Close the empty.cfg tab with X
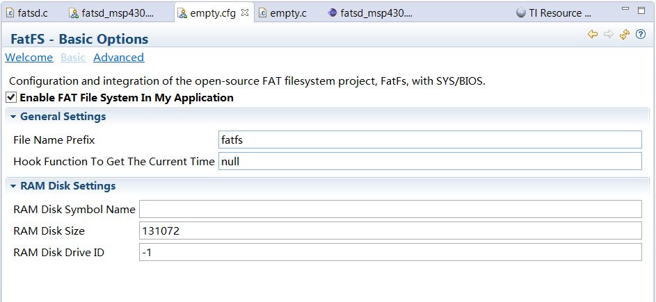656x302 pixels. (x=245, y=12)
